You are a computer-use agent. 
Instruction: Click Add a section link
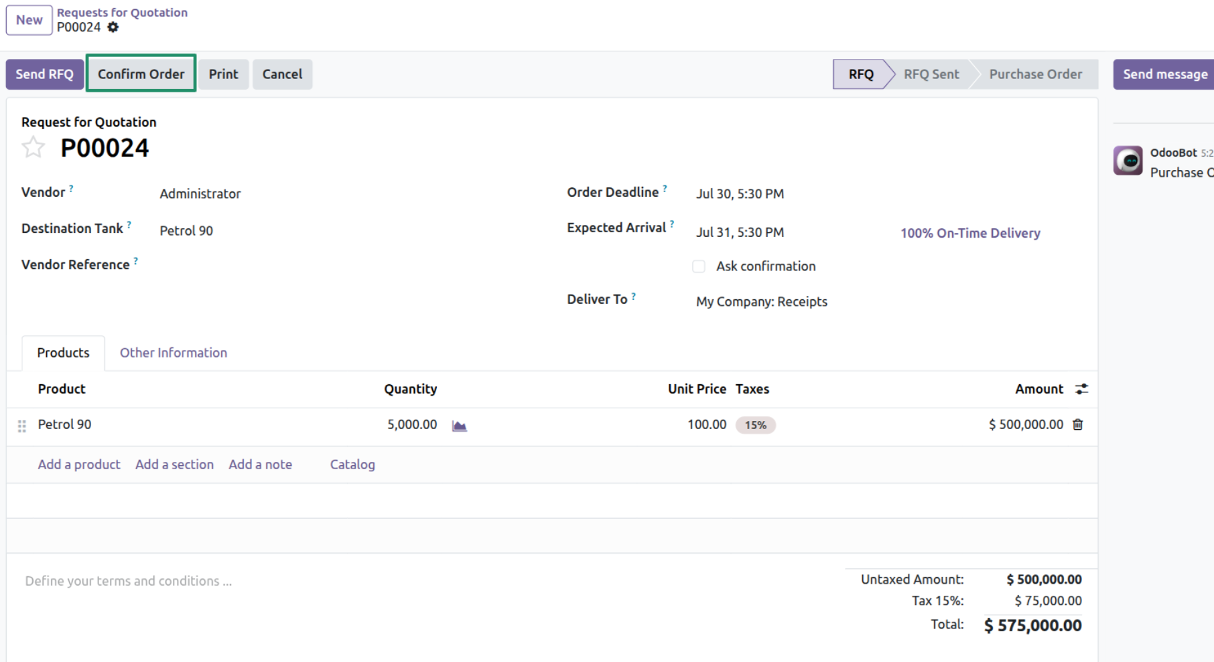[174, 465]
